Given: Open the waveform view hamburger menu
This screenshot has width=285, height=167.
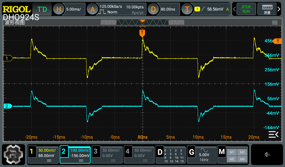Looking at the screenshot, I should click(275, 23).
